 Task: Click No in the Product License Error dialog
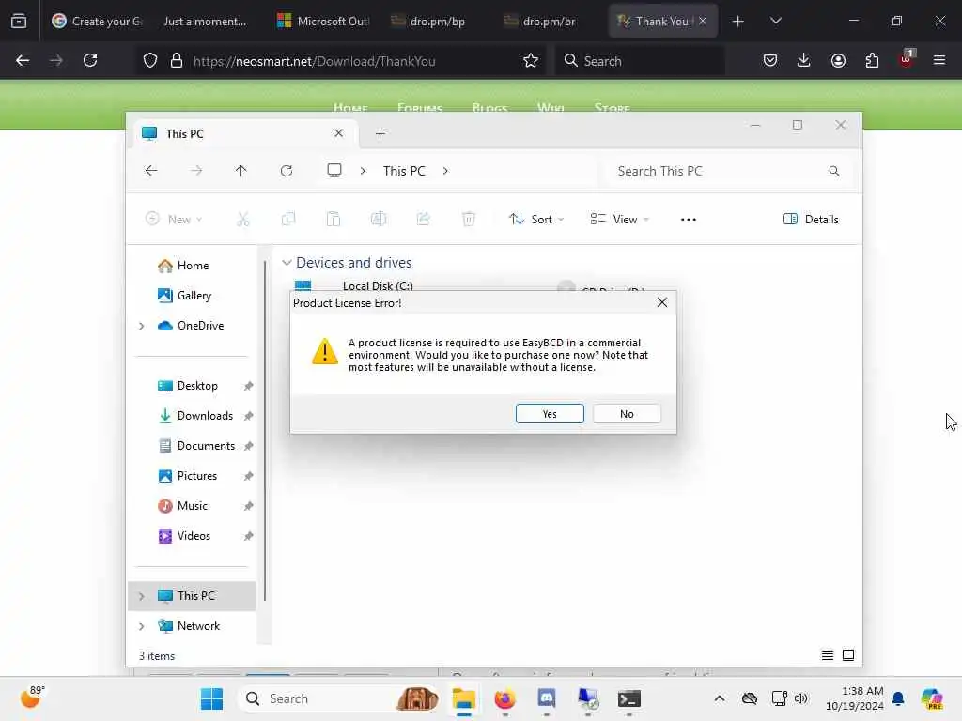(x=627, y=414)
